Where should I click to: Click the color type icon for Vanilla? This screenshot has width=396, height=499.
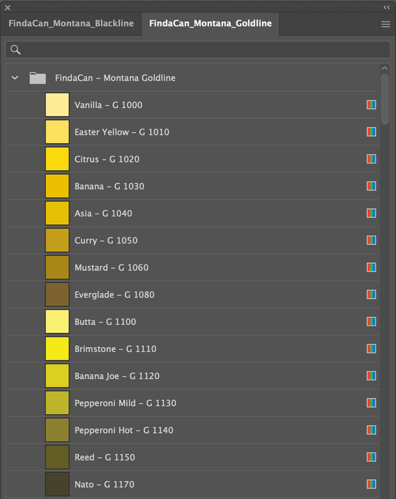point(372,105)
